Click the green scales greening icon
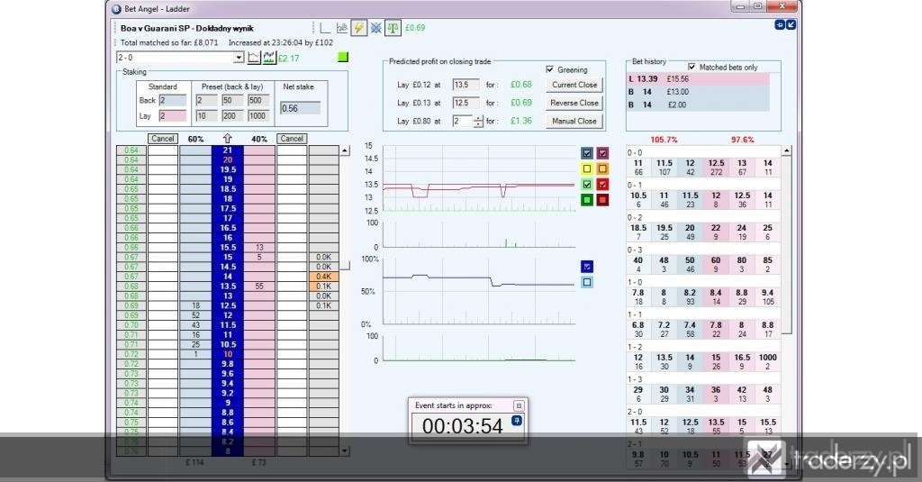This screenshot has height=482, width=922. pos(393,28)
